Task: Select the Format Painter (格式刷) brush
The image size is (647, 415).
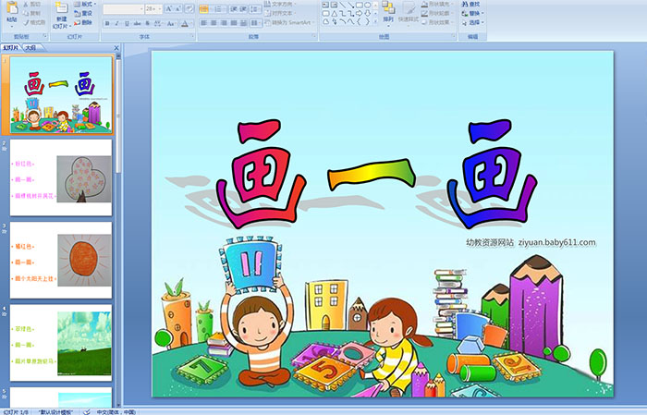Action: 34,22
